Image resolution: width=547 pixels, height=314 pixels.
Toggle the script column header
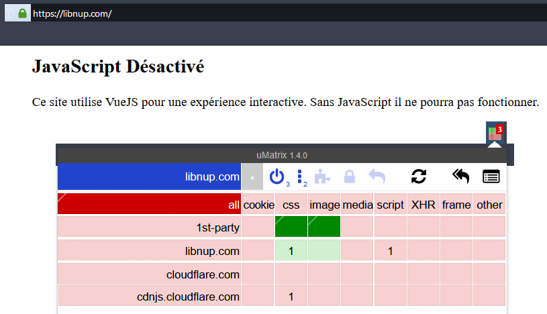391,204
